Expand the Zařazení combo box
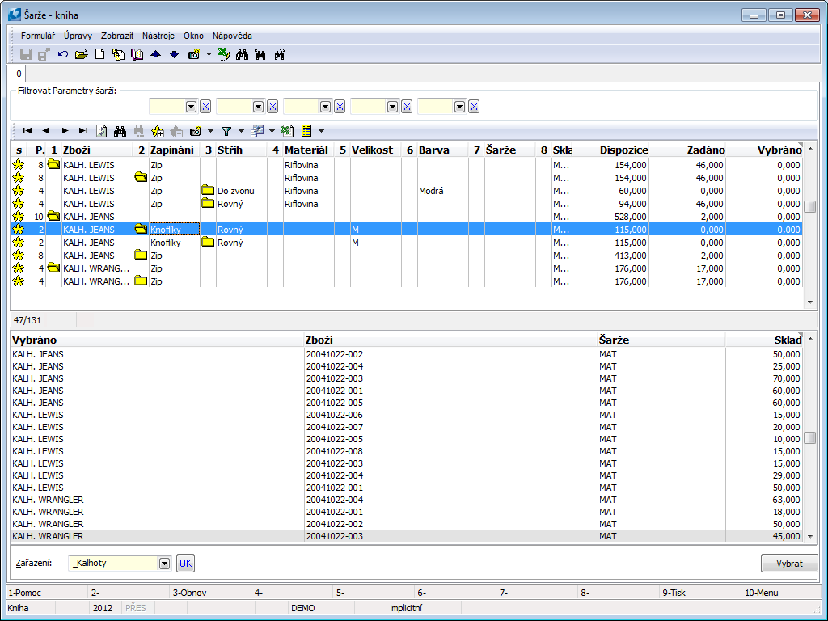 tap(165, 564)
